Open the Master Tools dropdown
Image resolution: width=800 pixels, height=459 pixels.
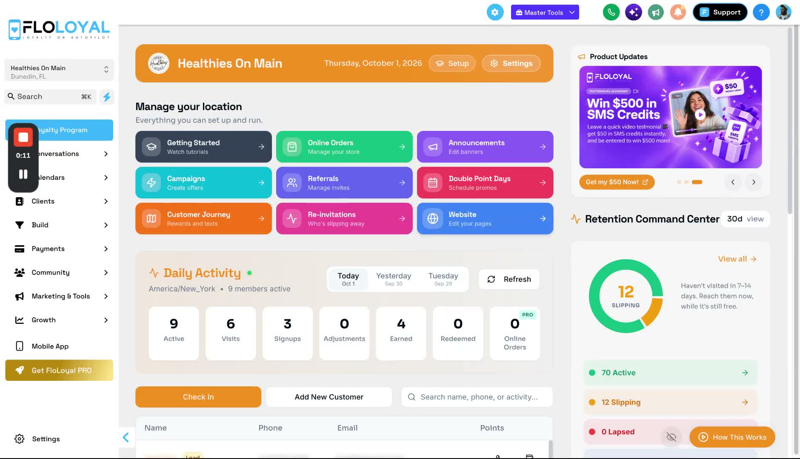click(x=545, y=12)
